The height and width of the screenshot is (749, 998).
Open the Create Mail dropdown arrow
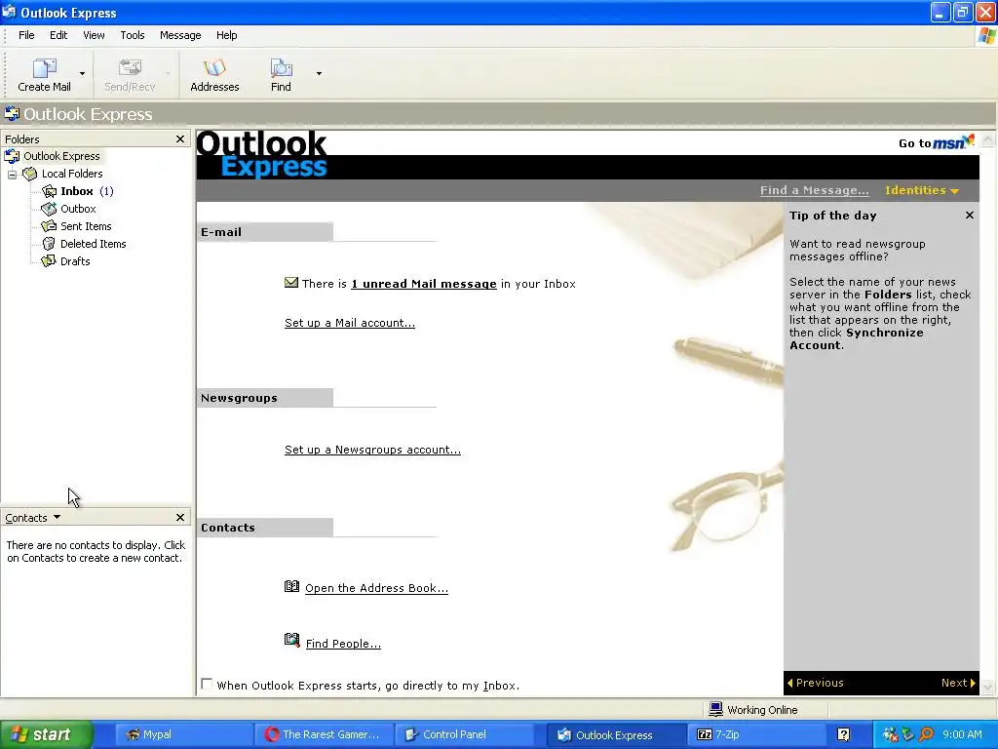(x=82, y=74)
